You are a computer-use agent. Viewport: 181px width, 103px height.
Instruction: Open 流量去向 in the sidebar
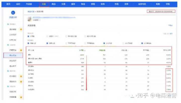click(x=13, y=82)
